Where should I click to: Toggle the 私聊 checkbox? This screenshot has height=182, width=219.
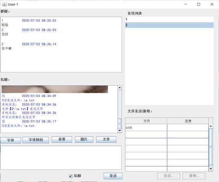point(71,176)
